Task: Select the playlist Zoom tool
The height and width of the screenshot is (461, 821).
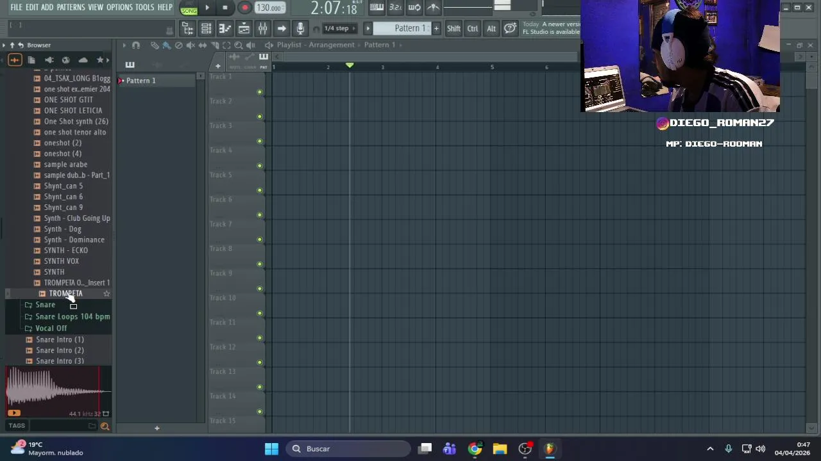Action: point(239,45)
